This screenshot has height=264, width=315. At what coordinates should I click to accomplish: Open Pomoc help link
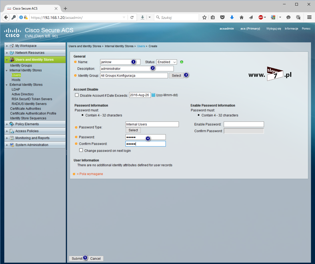click(306, 28)
